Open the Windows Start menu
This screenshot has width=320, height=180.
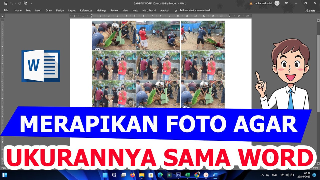pyautogui.click(x=105, y=175)
